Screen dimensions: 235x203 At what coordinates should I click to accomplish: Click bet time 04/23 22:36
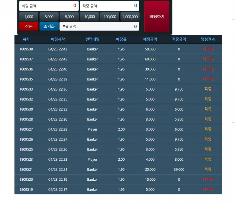click(58, 89)
